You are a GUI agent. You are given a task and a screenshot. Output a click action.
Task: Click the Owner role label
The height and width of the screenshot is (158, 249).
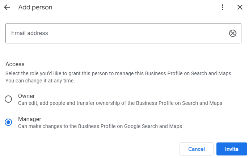tap(26, 96)
